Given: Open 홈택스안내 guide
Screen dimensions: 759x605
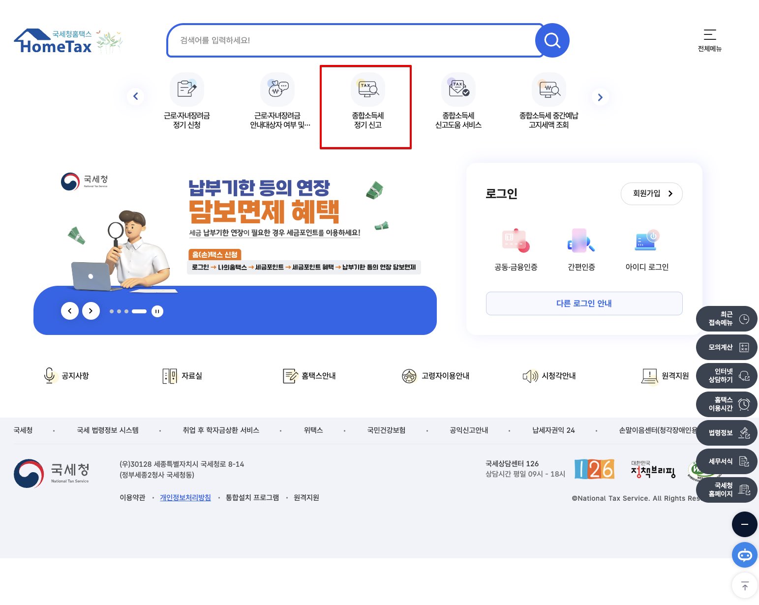Looking at the screenshot, I should (x=309, y=376).
